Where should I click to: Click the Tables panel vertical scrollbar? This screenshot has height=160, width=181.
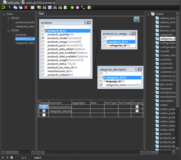(177, 62)
